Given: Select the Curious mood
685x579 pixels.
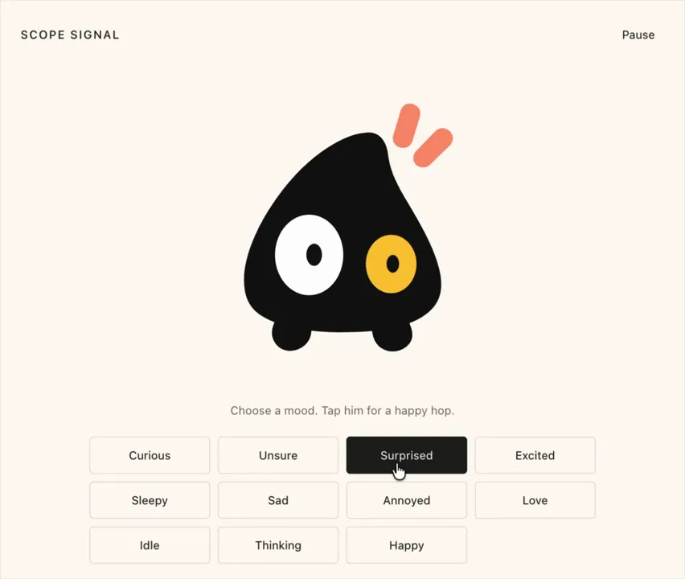Looking at the screenshot, I should click(x=150, y=455).
